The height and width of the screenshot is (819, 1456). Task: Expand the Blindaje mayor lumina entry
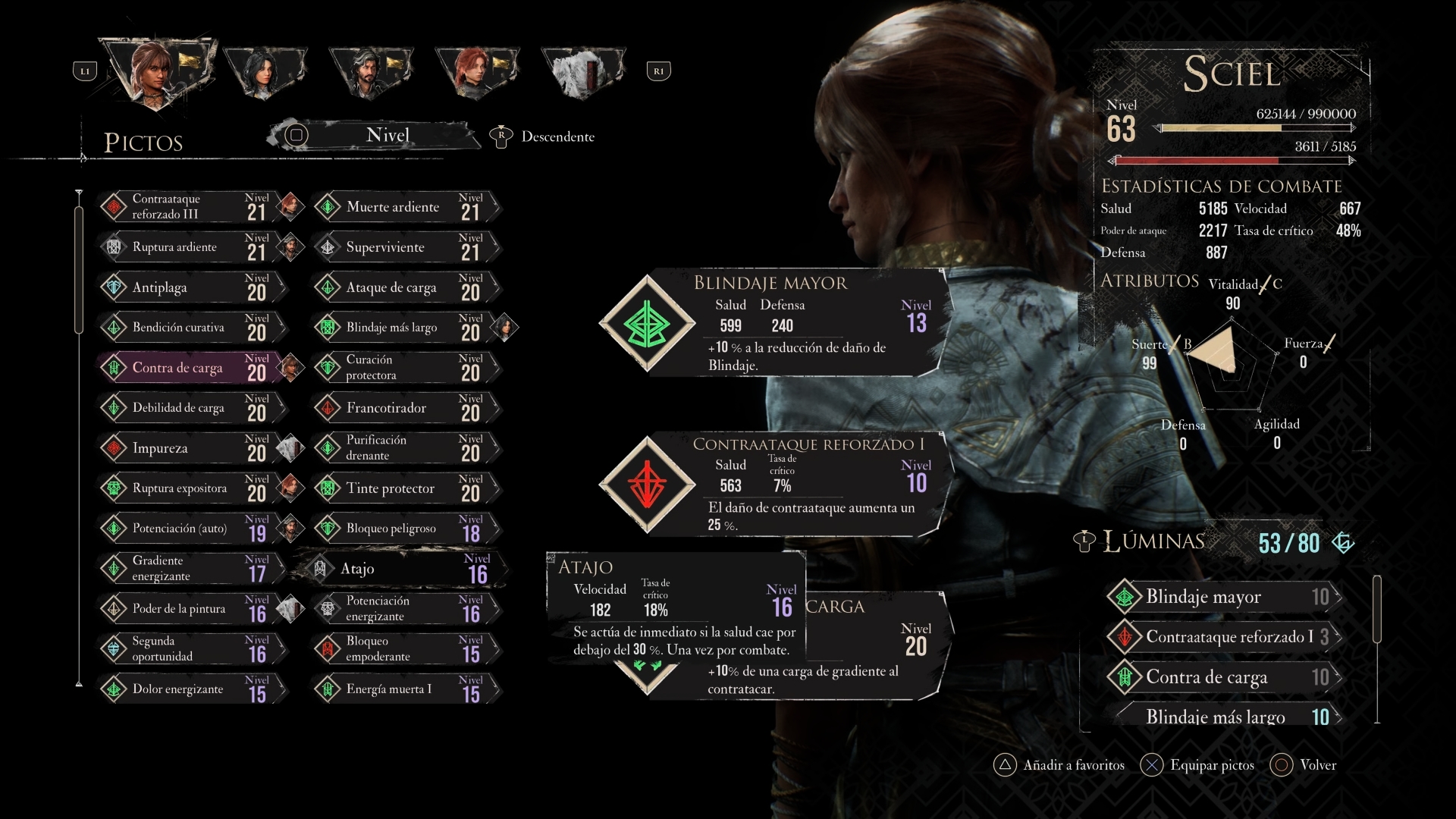(x=1224, y=597)
